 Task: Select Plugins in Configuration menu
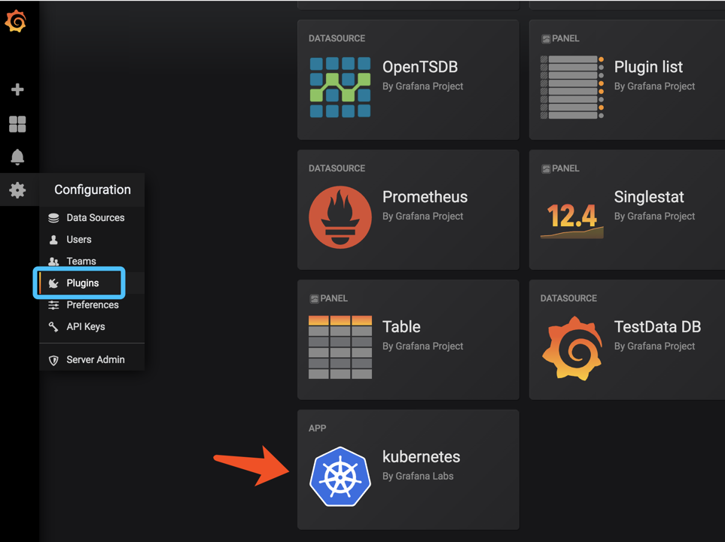[83, 283]
